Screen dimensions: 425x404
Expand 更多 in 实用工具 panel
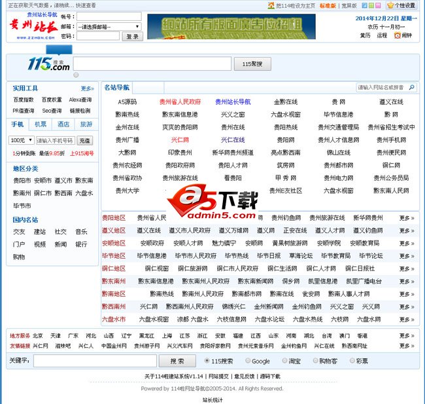87,88
